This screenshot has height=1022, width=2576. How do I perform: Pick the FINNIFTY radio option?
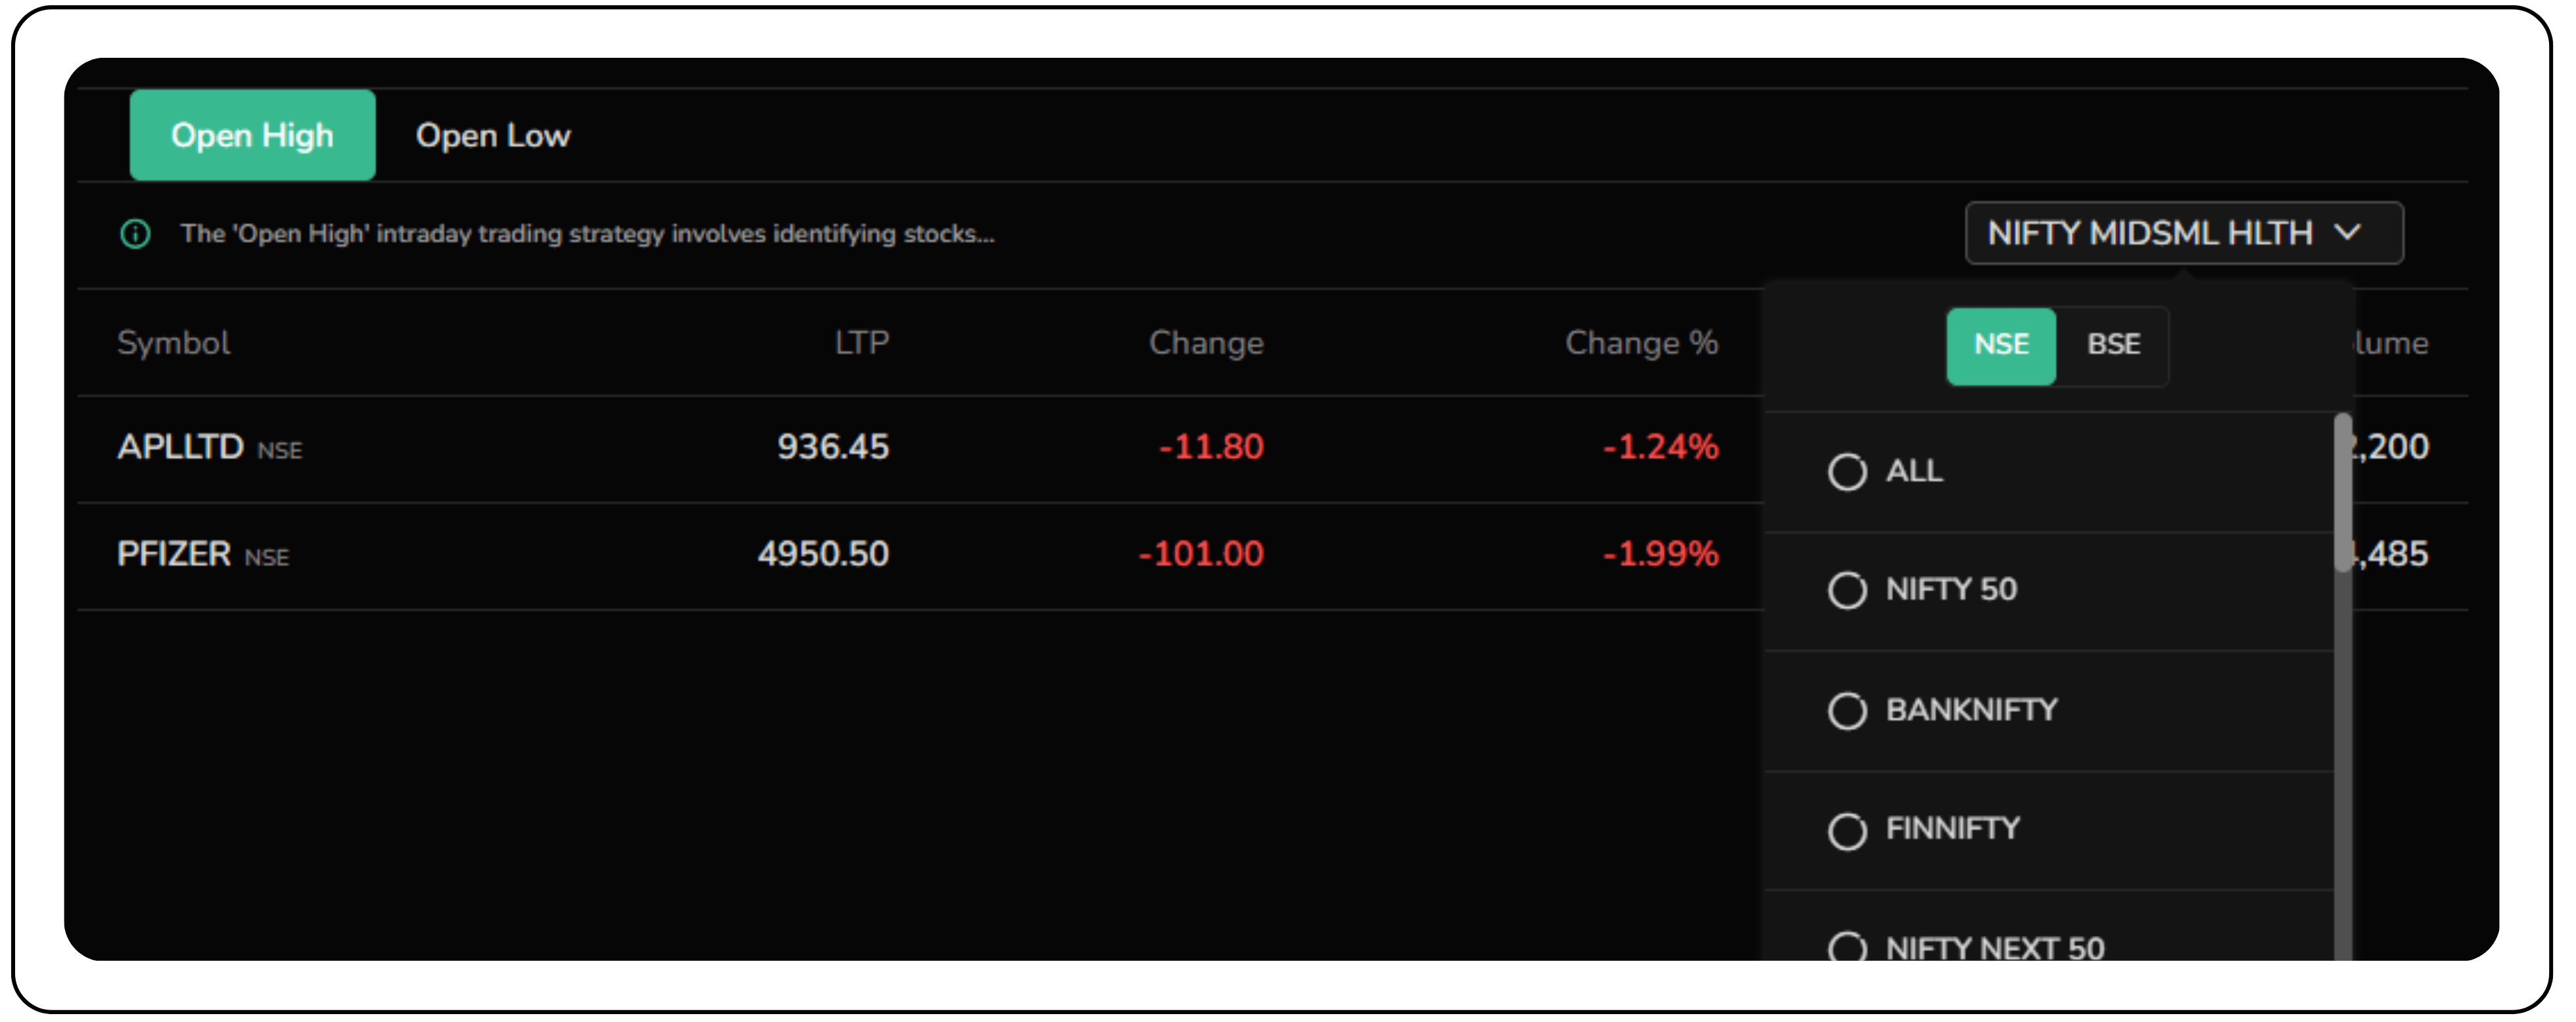coord(1847,830)
